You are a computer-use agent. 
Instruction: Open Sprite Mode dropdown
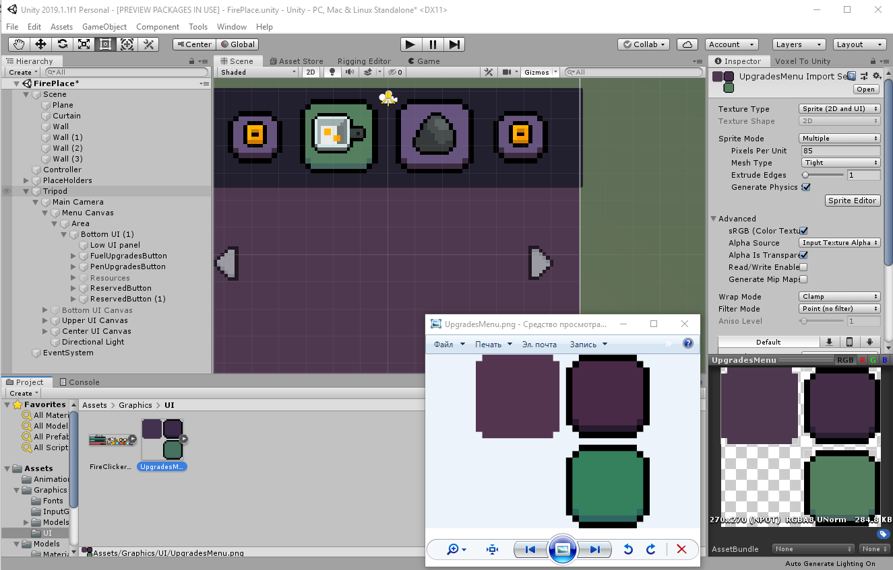click(x=840, y=139)
